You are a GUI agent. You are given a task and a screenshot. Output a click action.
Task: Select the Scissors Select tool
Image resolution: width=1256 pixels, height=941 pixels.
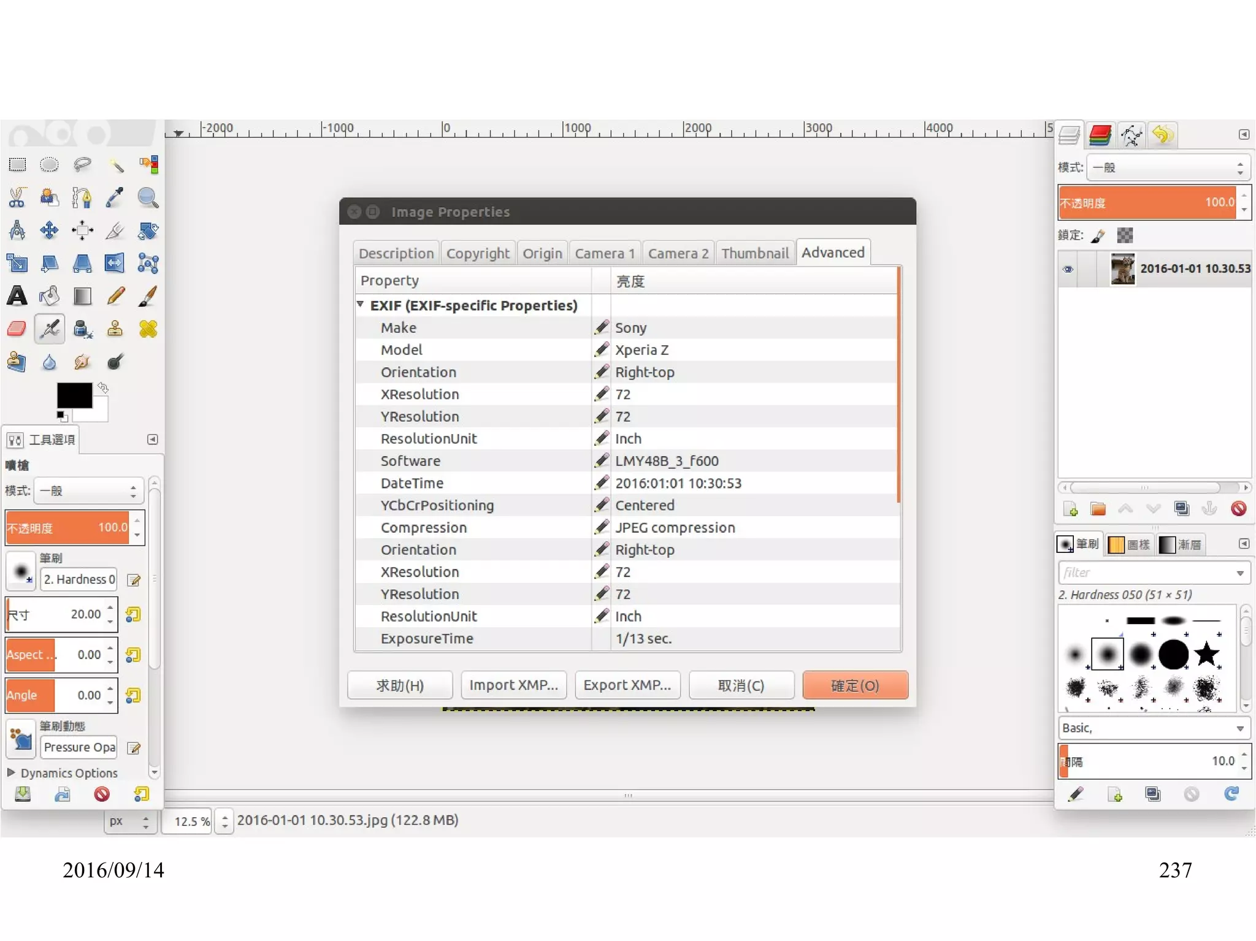(x=17, y=197)
